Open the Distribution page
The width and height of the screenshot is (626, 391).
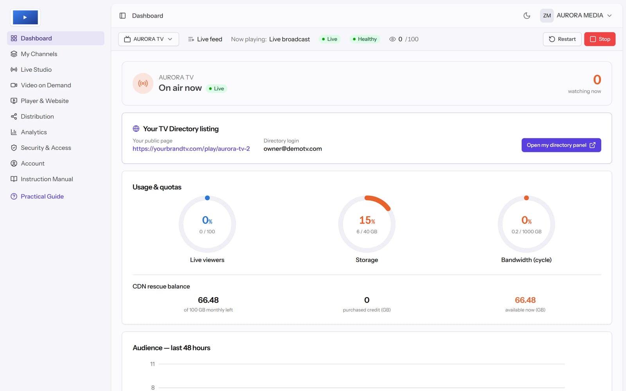point(56,117)
